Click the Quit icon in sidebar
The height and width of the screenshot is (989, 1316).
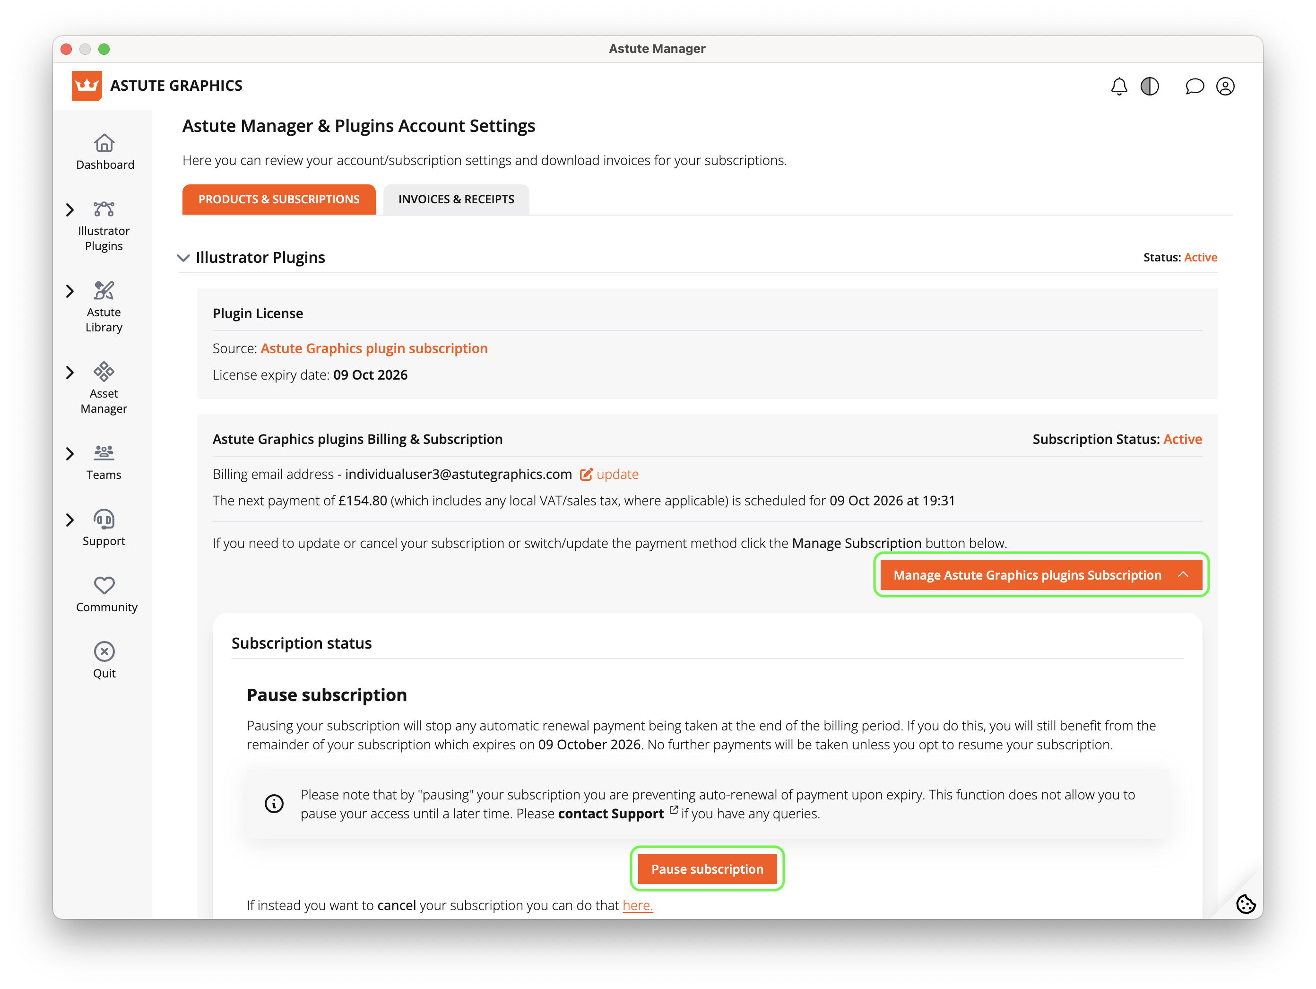pyautogui.click(x=104, y=651)
